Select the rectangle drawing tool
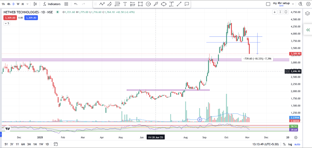This screenshot has height=148, width=312. coord(140,4)
